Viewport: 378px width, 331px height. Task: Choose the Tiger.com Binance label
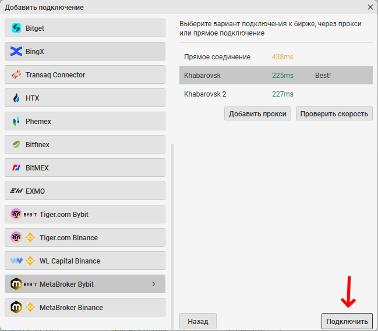coord(69,237)
